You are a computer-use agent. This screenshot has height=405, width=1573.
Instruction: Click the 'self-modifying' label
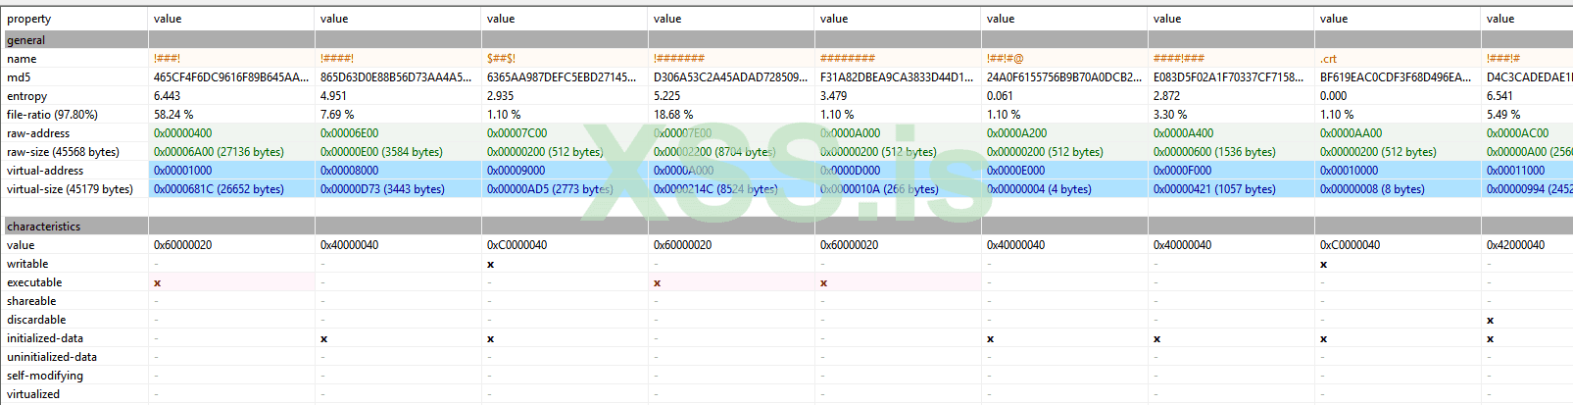click(x=45, y=376)
